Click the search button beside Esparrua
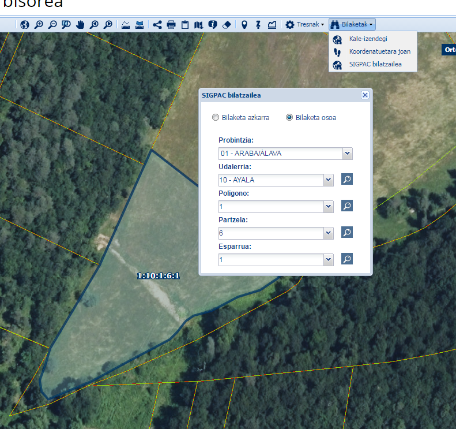The width and height of the screenshot is (456, 429). pyautogui.click(x=346, y=259)
